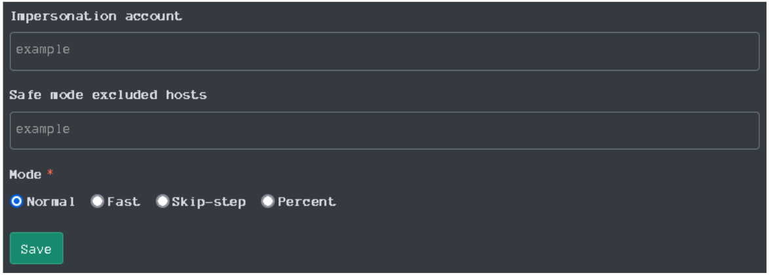
Task: Focus the Safe mode excluded hosts field
Action: [384, 130]
